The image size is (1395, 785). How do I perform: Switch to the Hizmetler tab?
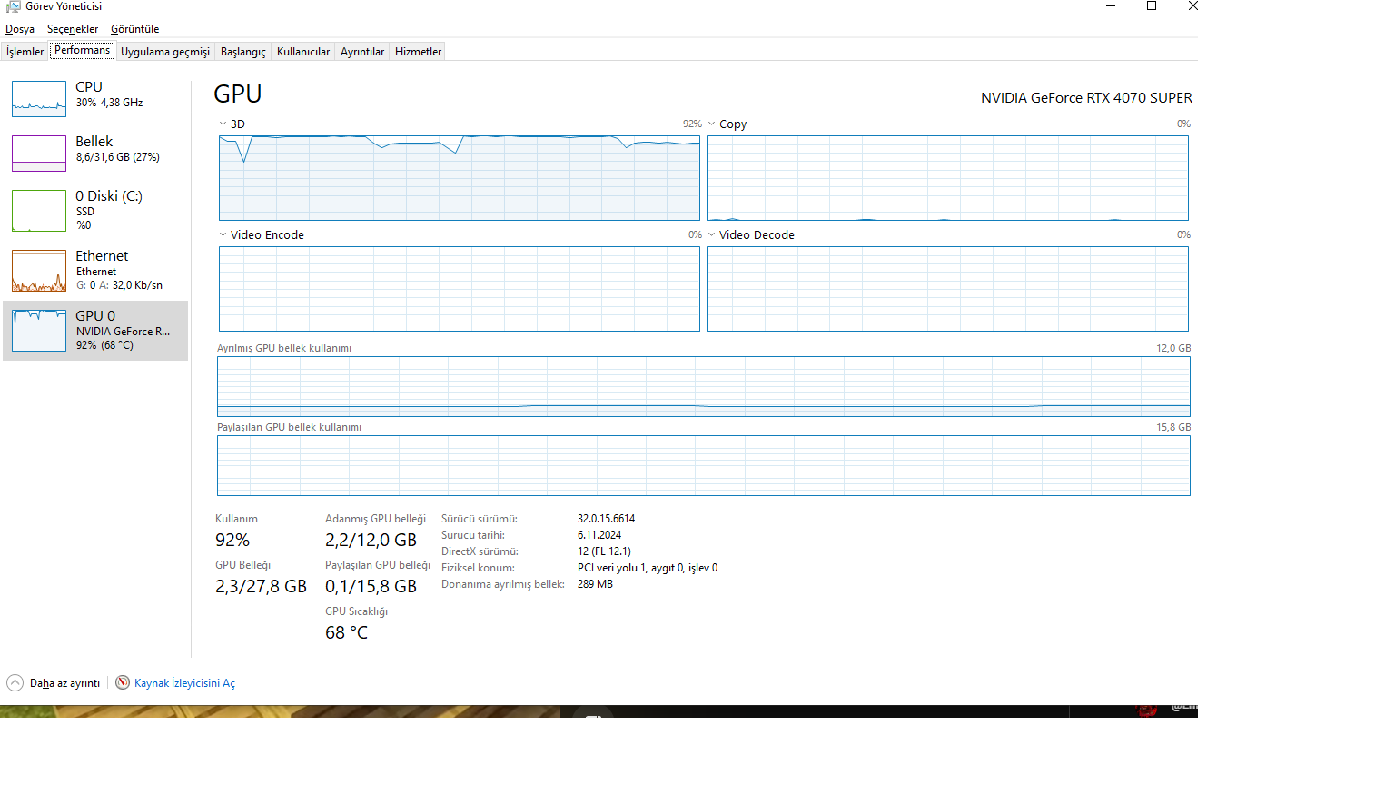click(419, 52)
